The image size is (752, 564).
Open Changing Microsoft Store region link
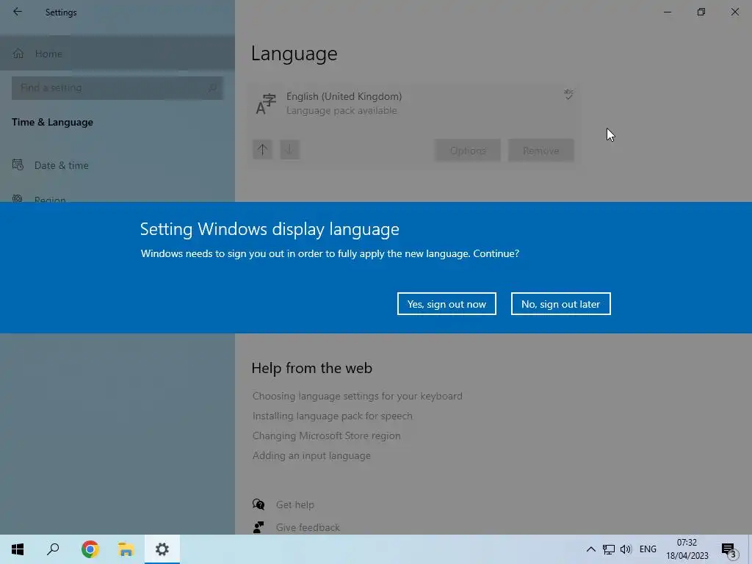(x=327, y=435)
